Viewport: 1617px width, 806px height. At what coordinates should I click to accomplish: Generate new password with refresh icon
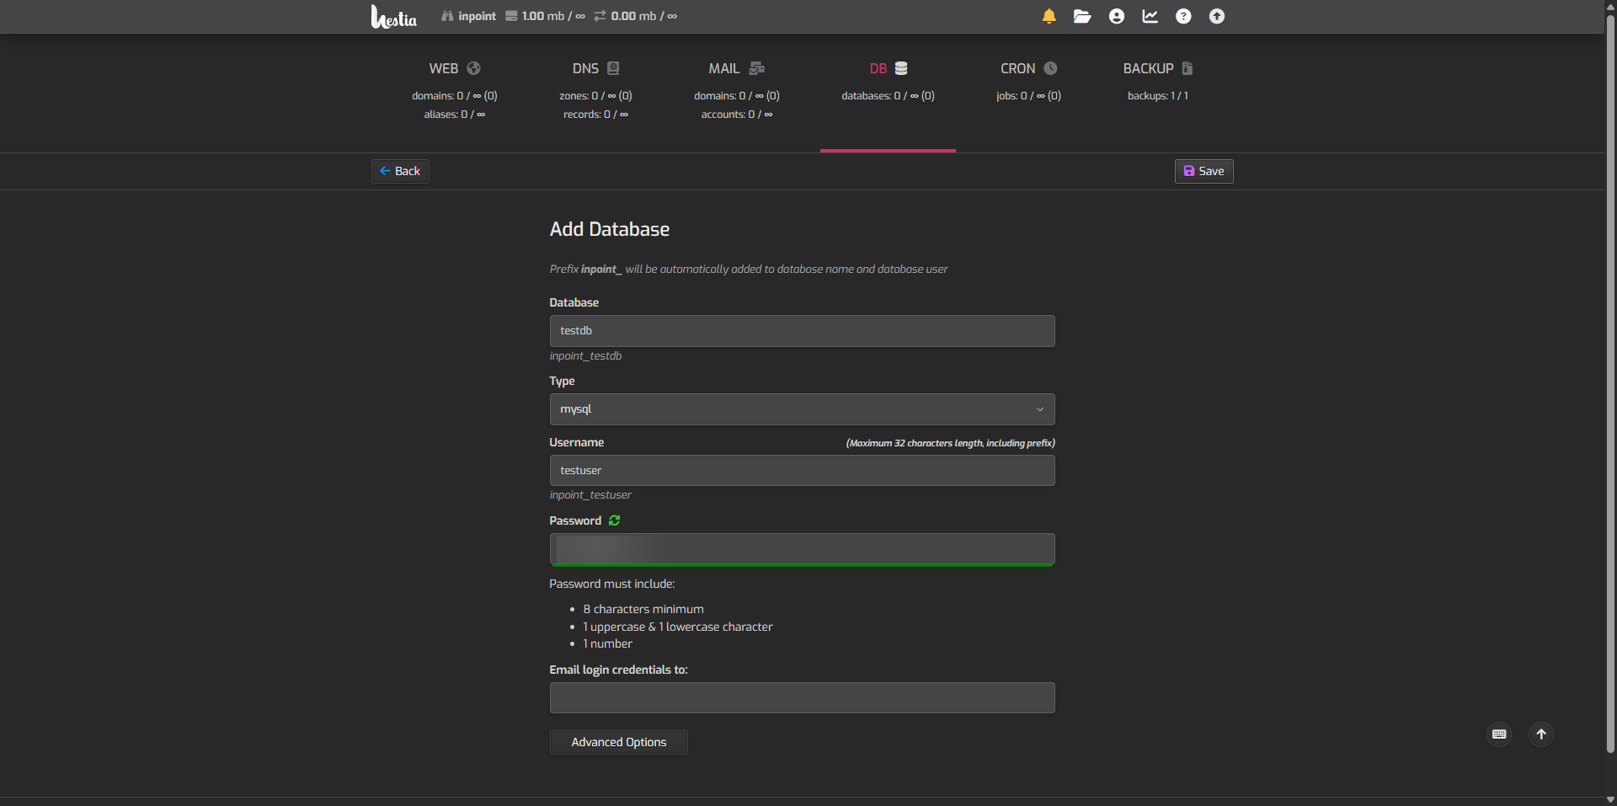pyautogui.click(x=614, y=520)
